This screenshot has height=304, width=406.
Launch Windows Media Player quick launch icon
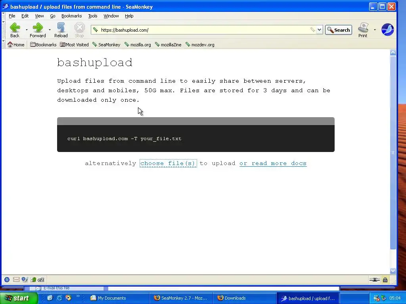tap(68, 298)
